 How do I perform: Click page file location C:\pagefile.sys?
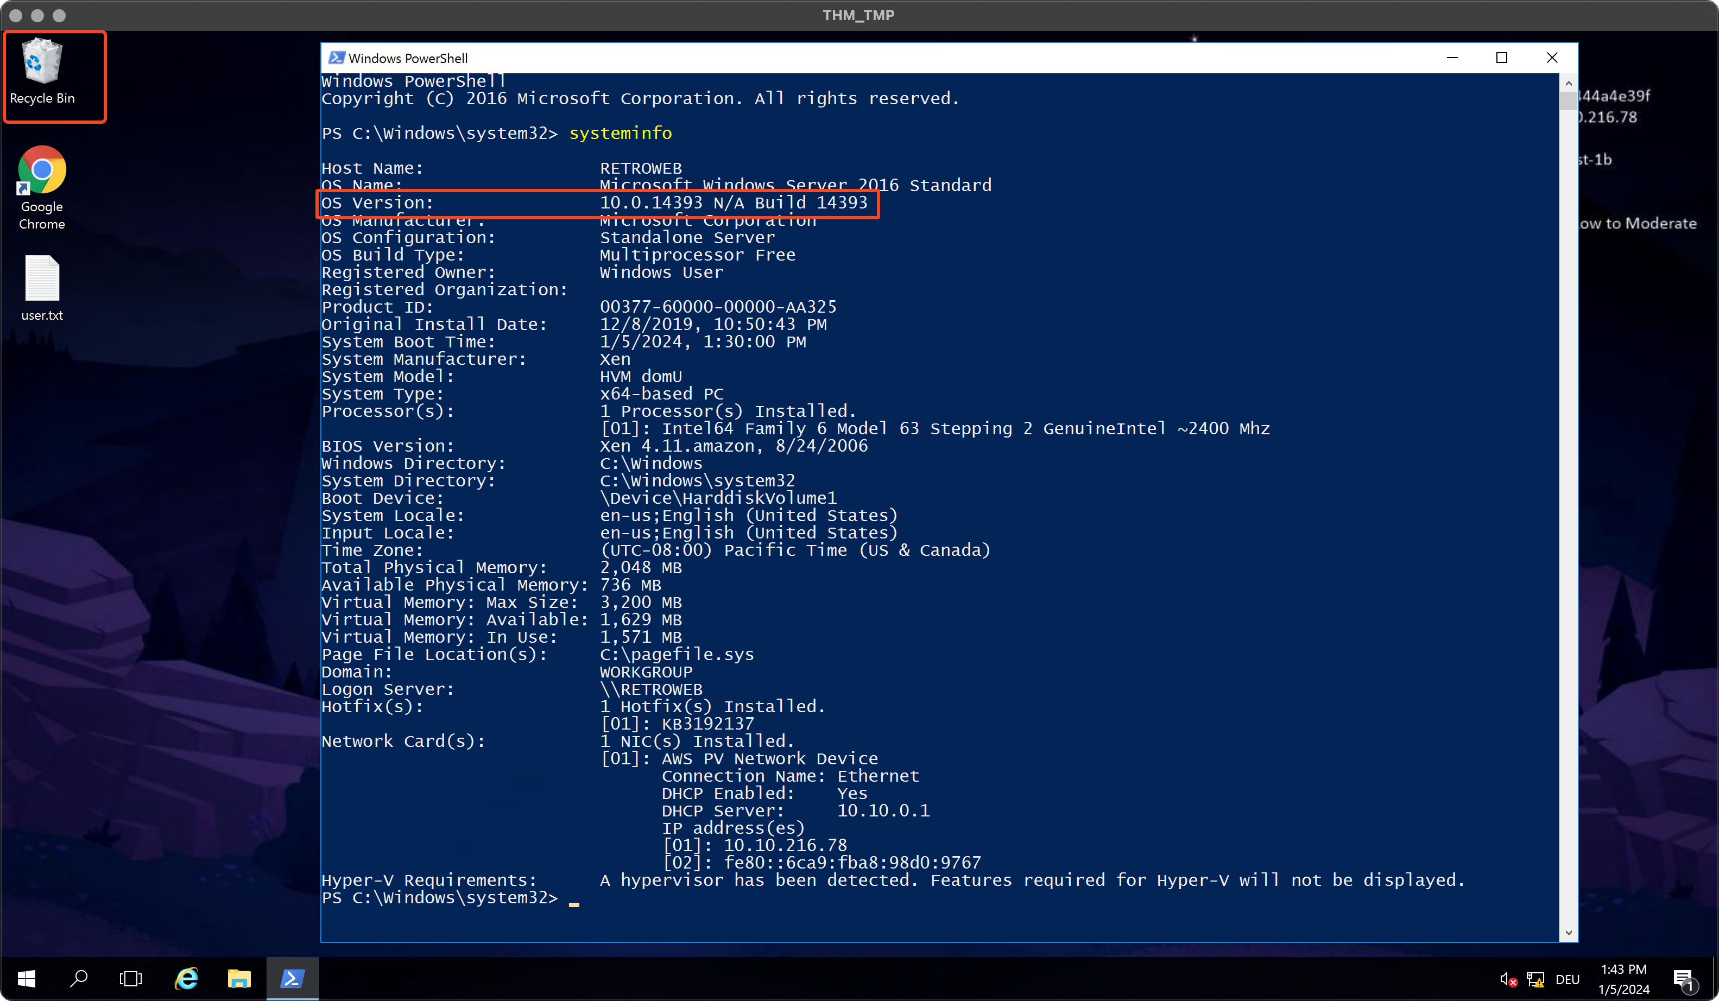tap(677, 655)
